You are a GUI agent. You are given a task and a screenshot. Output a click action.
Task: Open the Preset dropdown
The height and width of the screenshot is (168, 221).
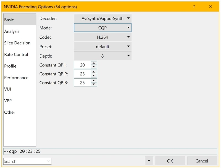click(x=102, y=47)
